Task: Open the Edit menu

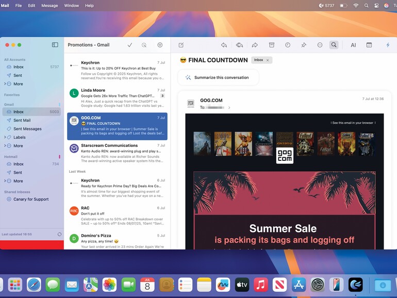Action: coord(31,6)
